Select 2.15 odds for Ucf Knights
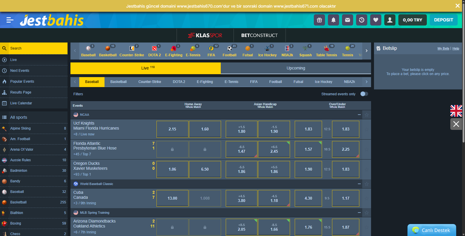The height and width of the screenshot is (236, 465). 172,129
